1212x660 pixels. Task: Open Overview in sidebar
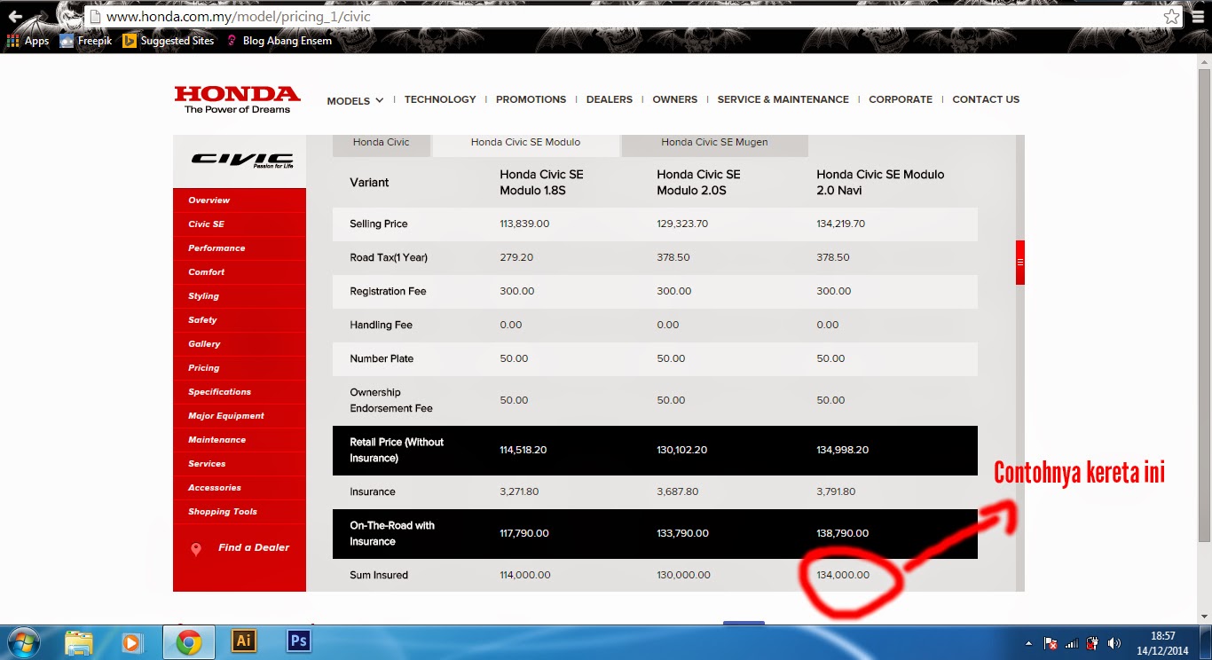click(240, 200)
